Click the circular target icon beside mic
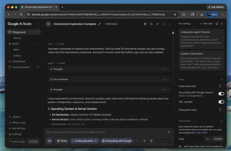 151,141
